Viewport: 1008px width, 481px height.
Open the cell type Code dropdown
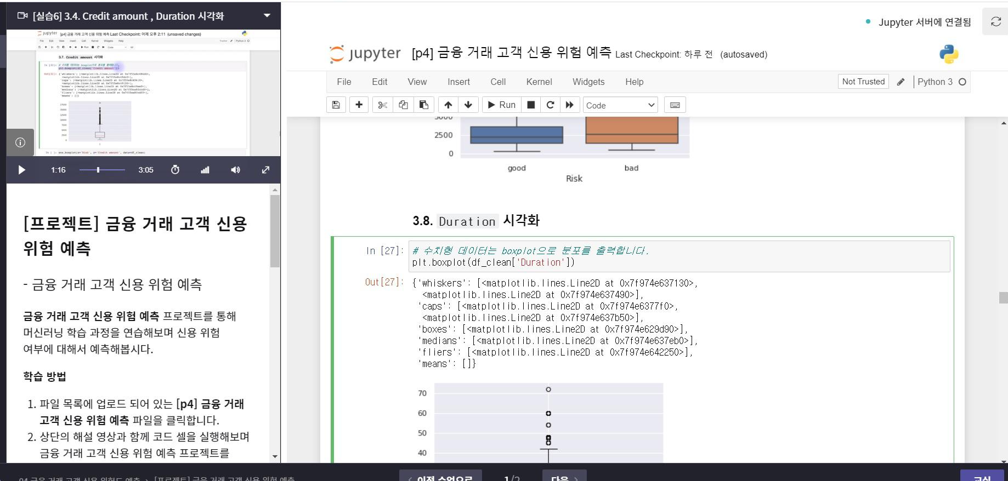[620, 105]
